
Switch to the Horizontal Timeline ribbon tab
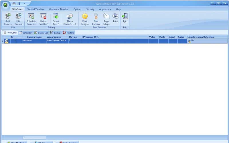click(59, 9)
